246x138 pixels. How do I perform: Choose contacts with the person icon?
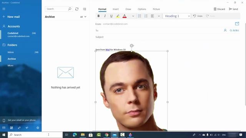click(225, 30)
